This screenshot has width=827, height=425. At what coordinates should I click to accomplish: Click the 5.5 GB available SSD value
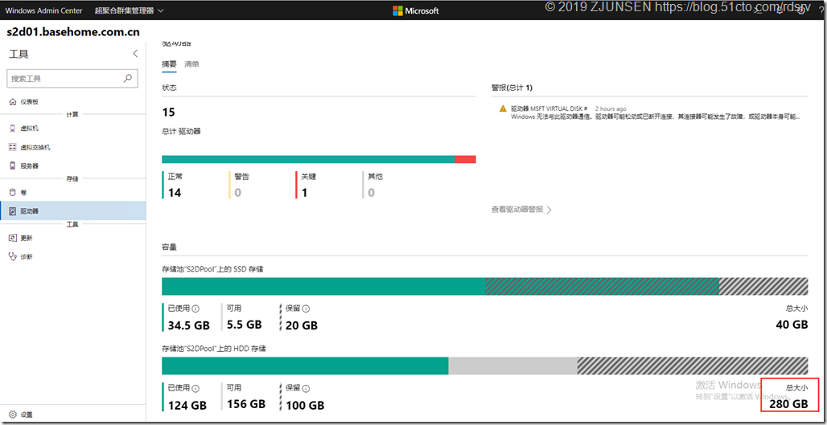245,325
